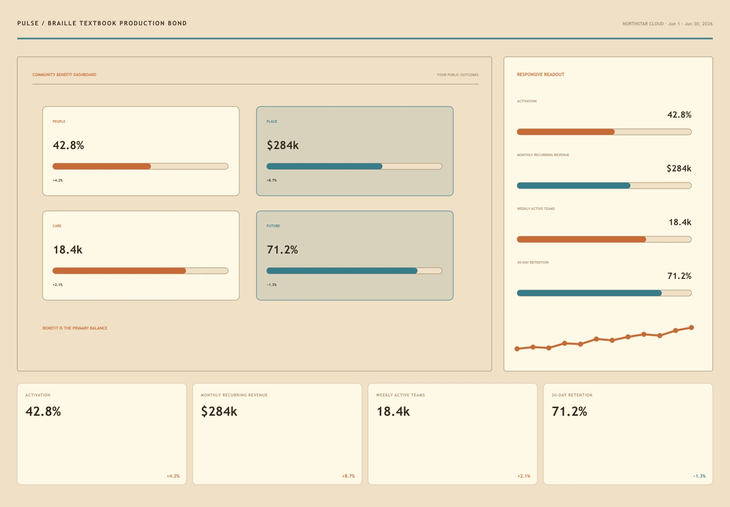Click the 71.2% value in the Future card

pyautogui.click(x=282, y=250)
